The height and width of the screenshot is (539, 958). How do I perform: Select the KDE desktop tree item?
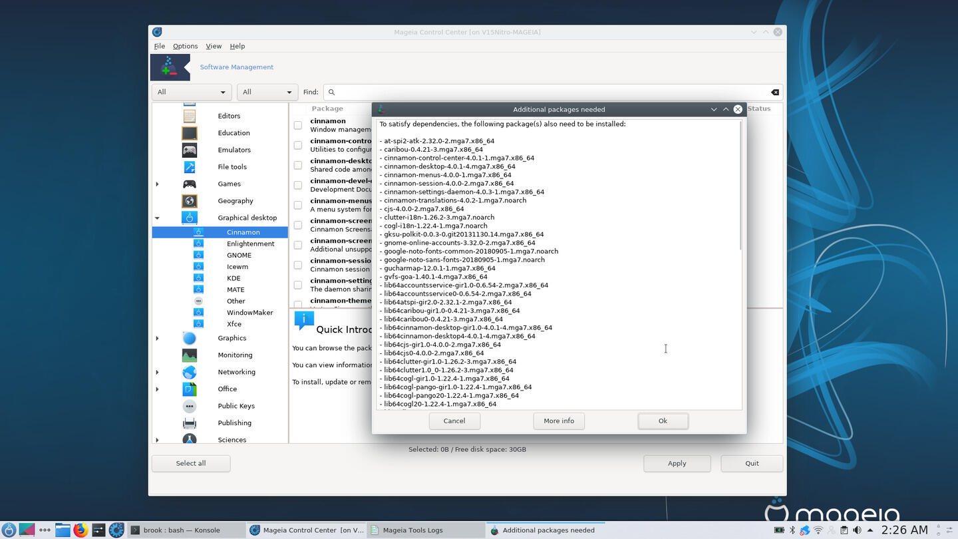coord(234,278)
